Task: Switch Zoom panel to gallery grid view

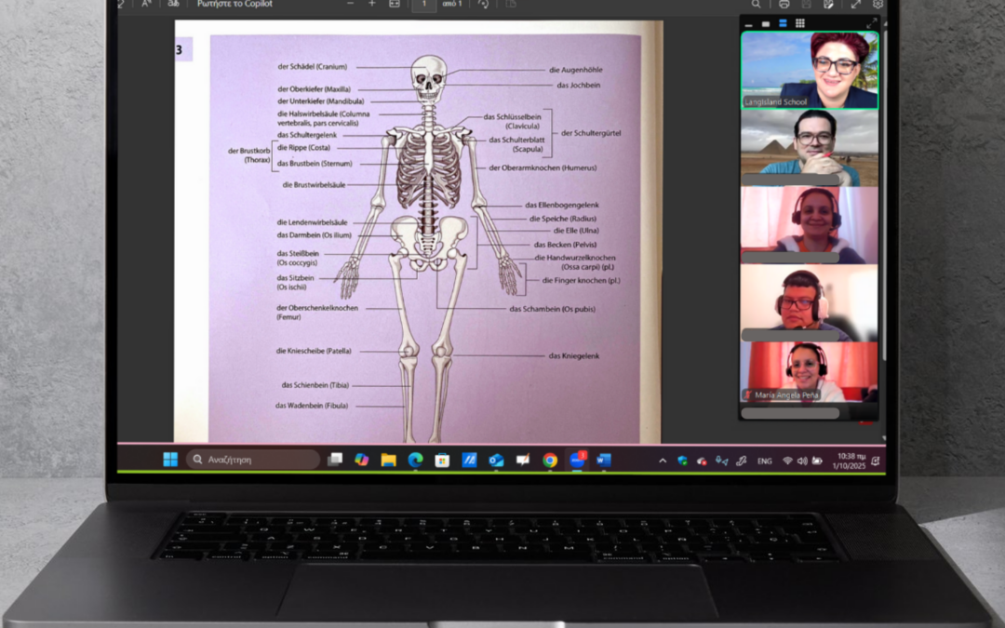Action: (801, 24)
